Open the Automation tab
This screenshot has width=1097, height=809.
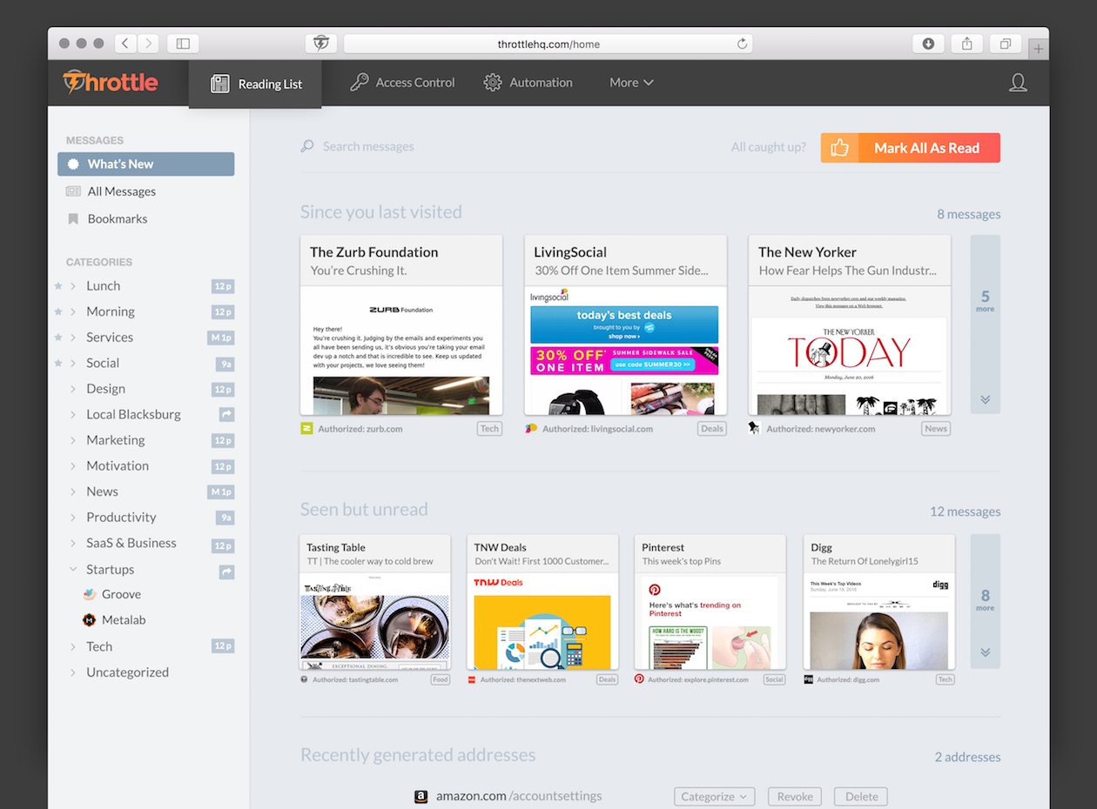[x=528, y=83]
